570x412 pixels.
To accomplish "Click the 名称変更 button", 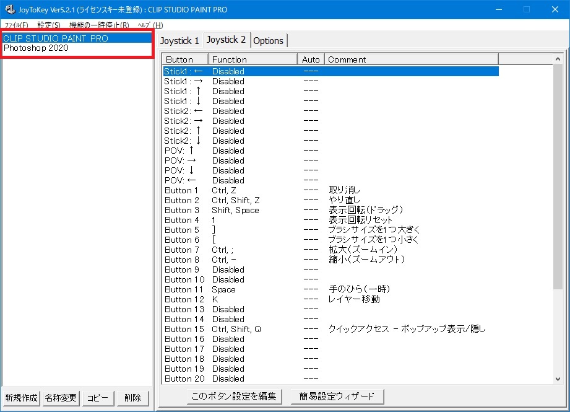I will pos(60,399).
